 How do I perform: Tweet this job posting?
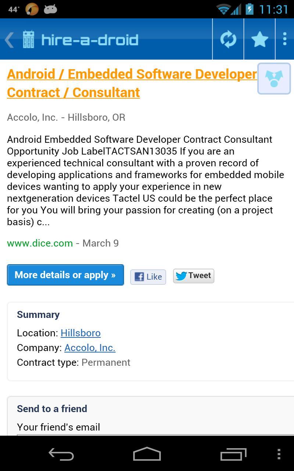pos(194,276)
